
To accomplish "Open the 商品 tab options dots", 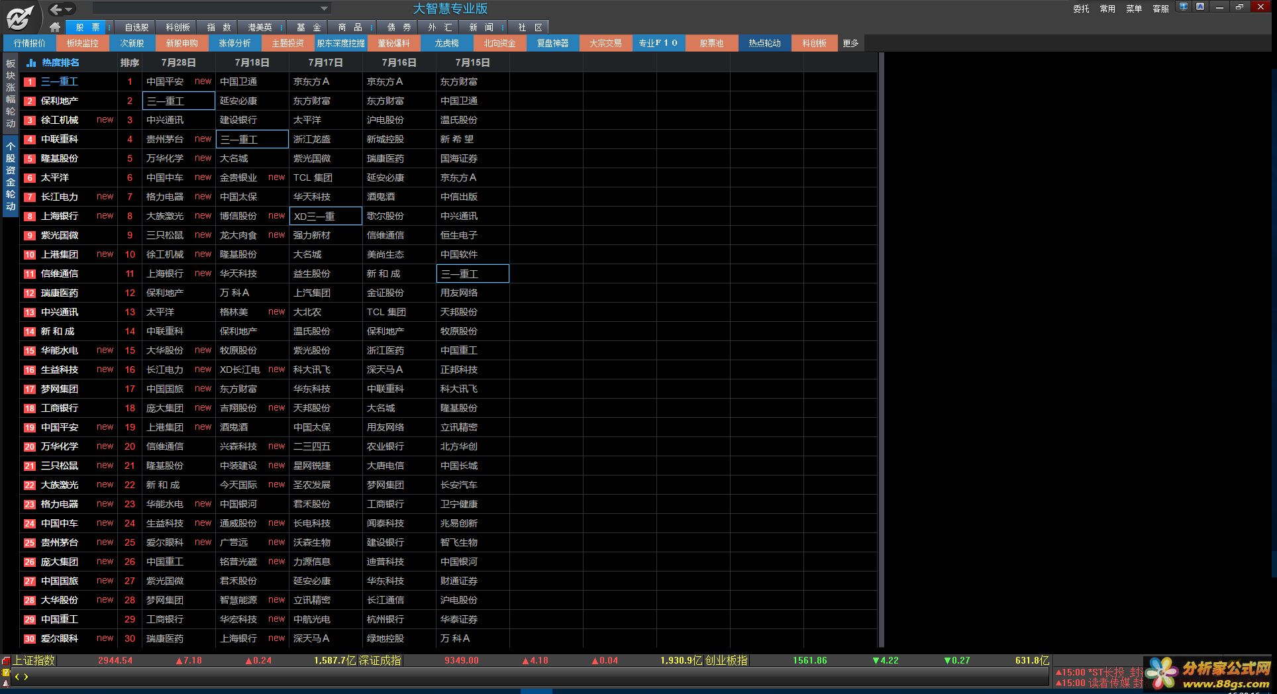I will tap(372, 27).
